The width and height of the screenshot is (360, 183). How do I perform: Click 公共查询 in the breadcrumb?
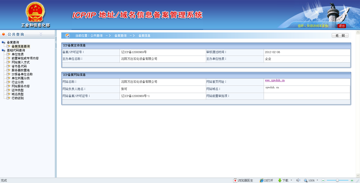97,36
